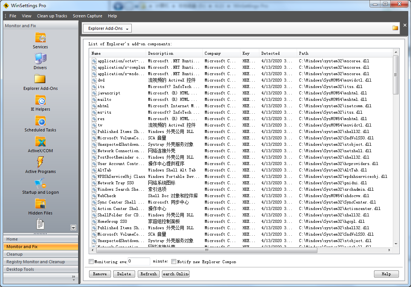Click the icon of the mailto row
411x287 pixels.
94,99
